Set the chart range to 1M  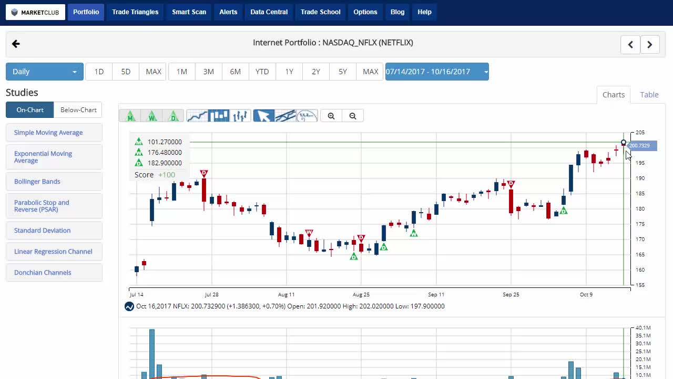(x=182, y=72)
